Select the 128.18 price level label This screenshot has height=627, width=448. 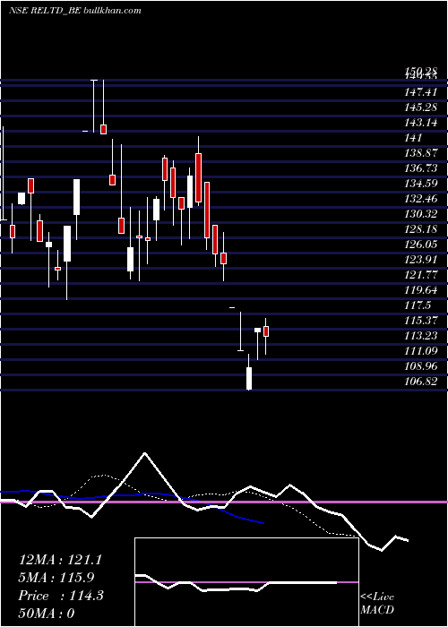421,229
